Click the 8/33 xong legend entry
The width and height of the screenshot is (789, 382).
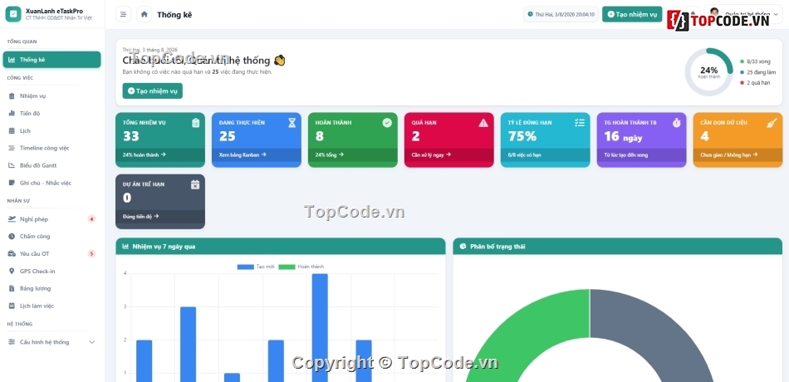[755, 61]
